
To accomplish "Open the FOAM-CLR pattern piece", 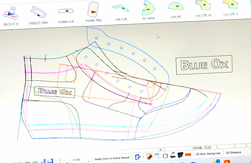I will tap(66, 15).
